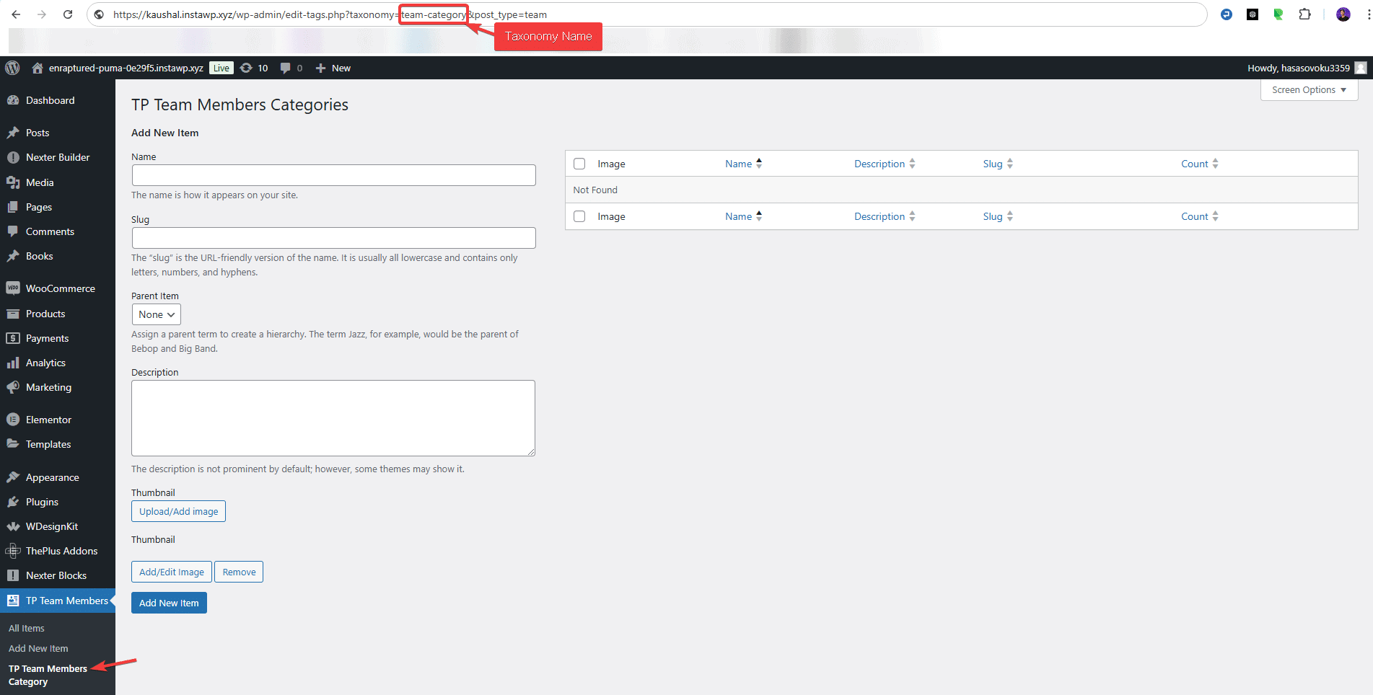Go to All Items in the sidebar submenu

pyautogui.click(x=27, y=628)
